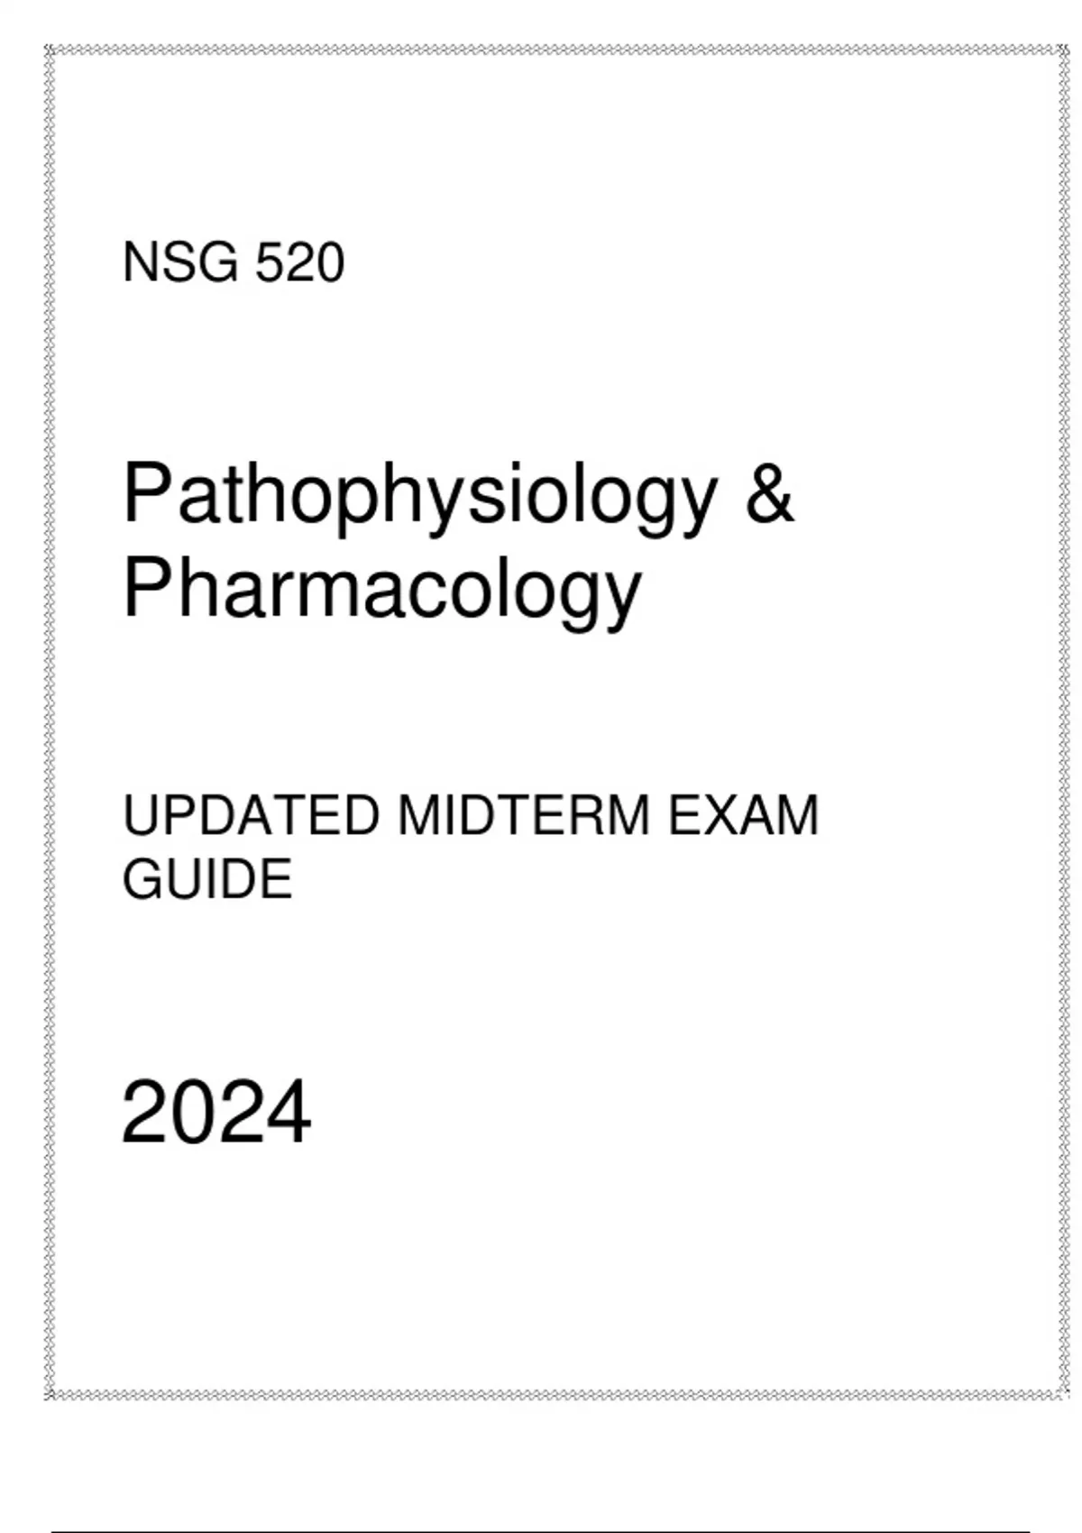Click the word "UPDATED" in the subtitle
The image size is (1082, 1533).
(x=251, y=815)
